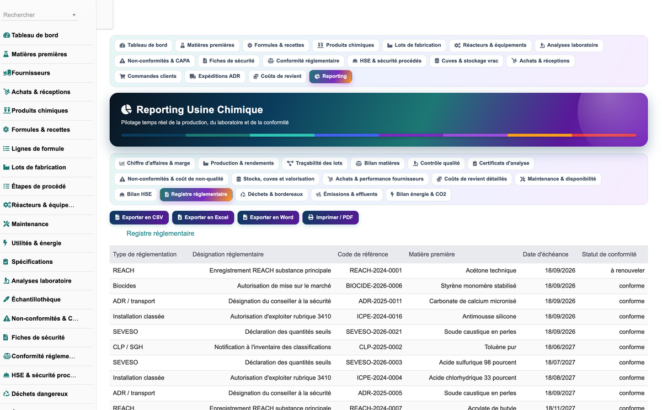Click the Lignes de formule list icon
The height and width of the screenshot is (410, 662).
pyautogui.click(x=7, y=148)
